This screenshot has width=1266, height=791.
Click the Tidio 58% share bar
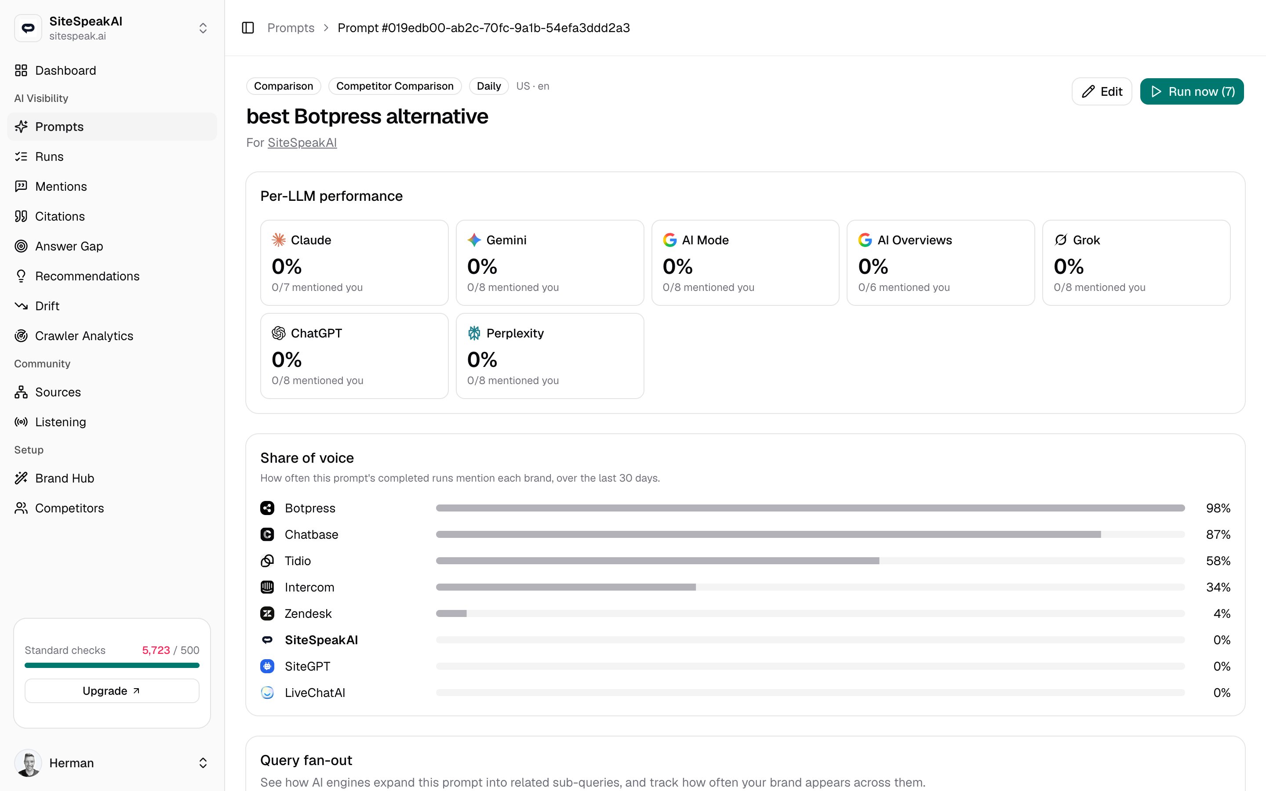click(x=810, y=561)
